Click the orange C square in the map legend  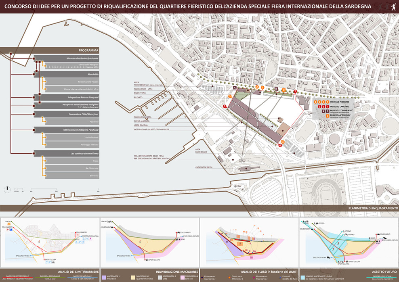328,116
